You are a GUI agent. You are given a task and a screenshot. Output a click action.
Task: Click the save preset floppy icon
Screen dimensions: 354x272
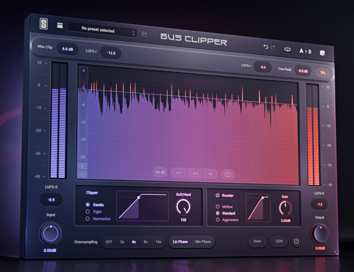coord(144,34)
